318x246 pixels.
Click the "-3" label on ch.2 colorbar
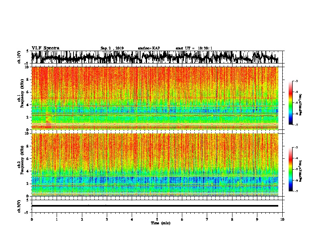(296, 148)
